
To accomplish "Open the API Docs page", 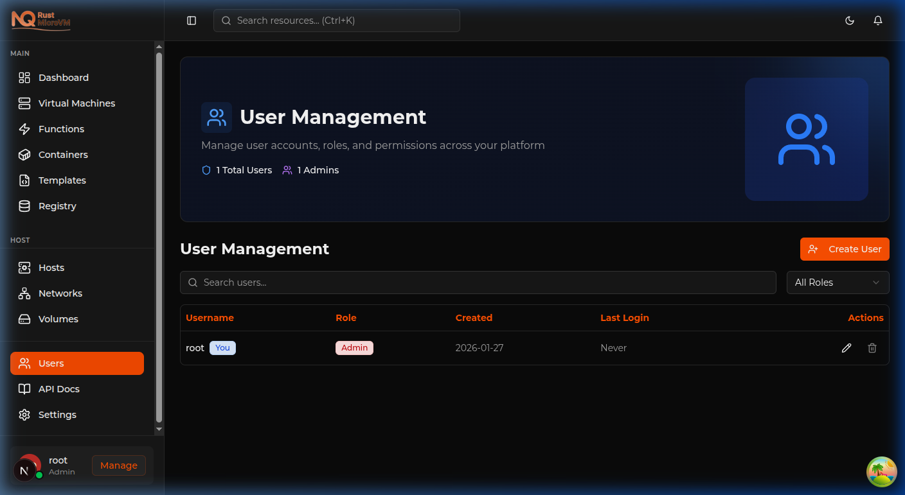I will (x=59, y=388).
